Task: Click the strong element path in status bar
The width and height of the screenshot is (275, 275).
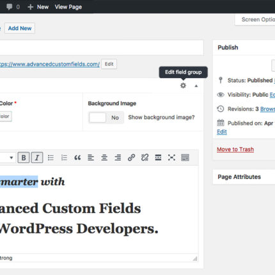Action: click(6, 258)
